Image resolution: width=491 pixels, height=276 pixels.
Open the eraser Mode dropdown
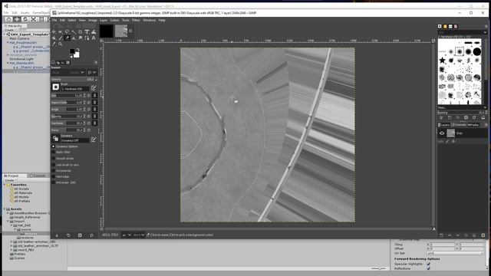tap(68, 72)
